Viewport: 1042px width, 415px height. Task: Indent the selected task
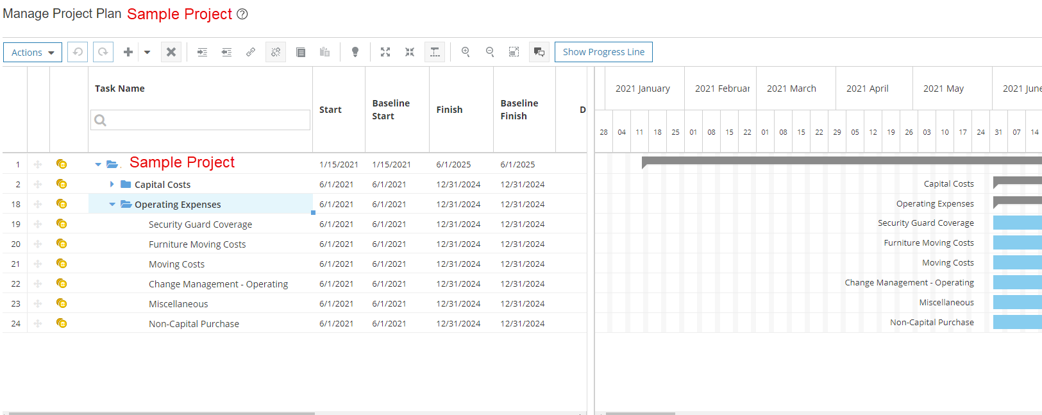(x=202, y=52)
